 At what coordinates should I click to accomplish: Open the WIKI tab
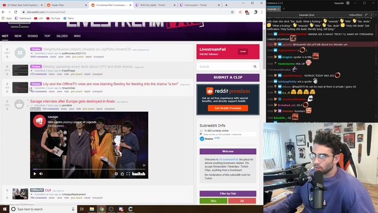click(77, 36)
